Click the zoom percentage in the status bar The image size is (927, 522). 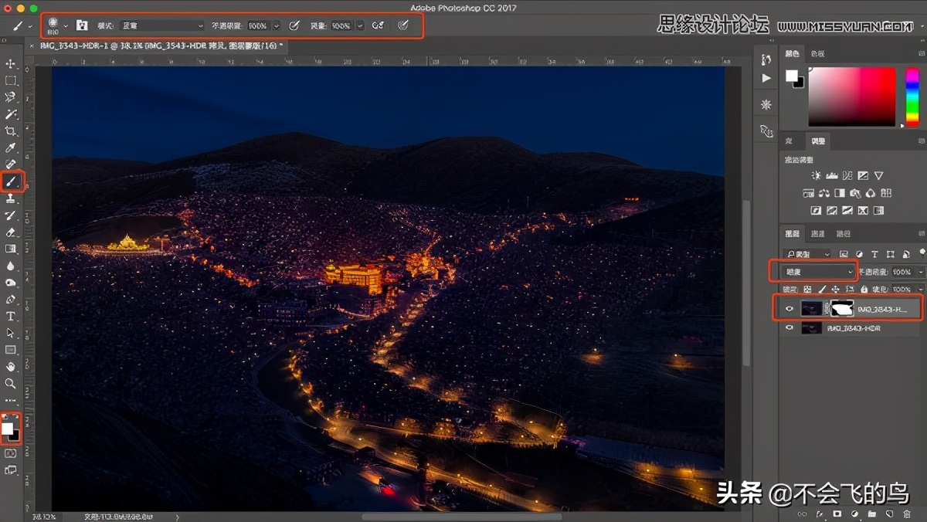click(x=45, y=517)
